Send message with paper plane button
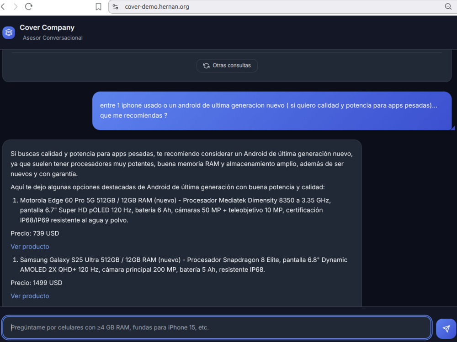This screenshot has width=457, height=342. click(x=446, y=329)
